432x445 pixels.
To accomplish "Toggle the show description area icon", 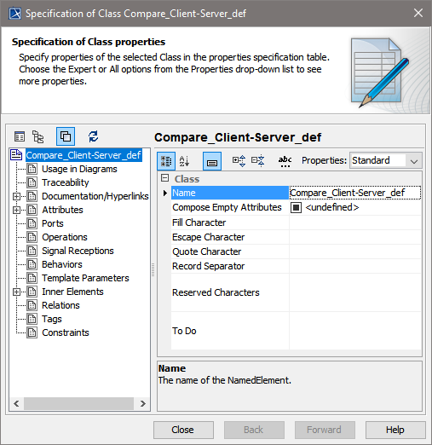I will click(212, 161).
